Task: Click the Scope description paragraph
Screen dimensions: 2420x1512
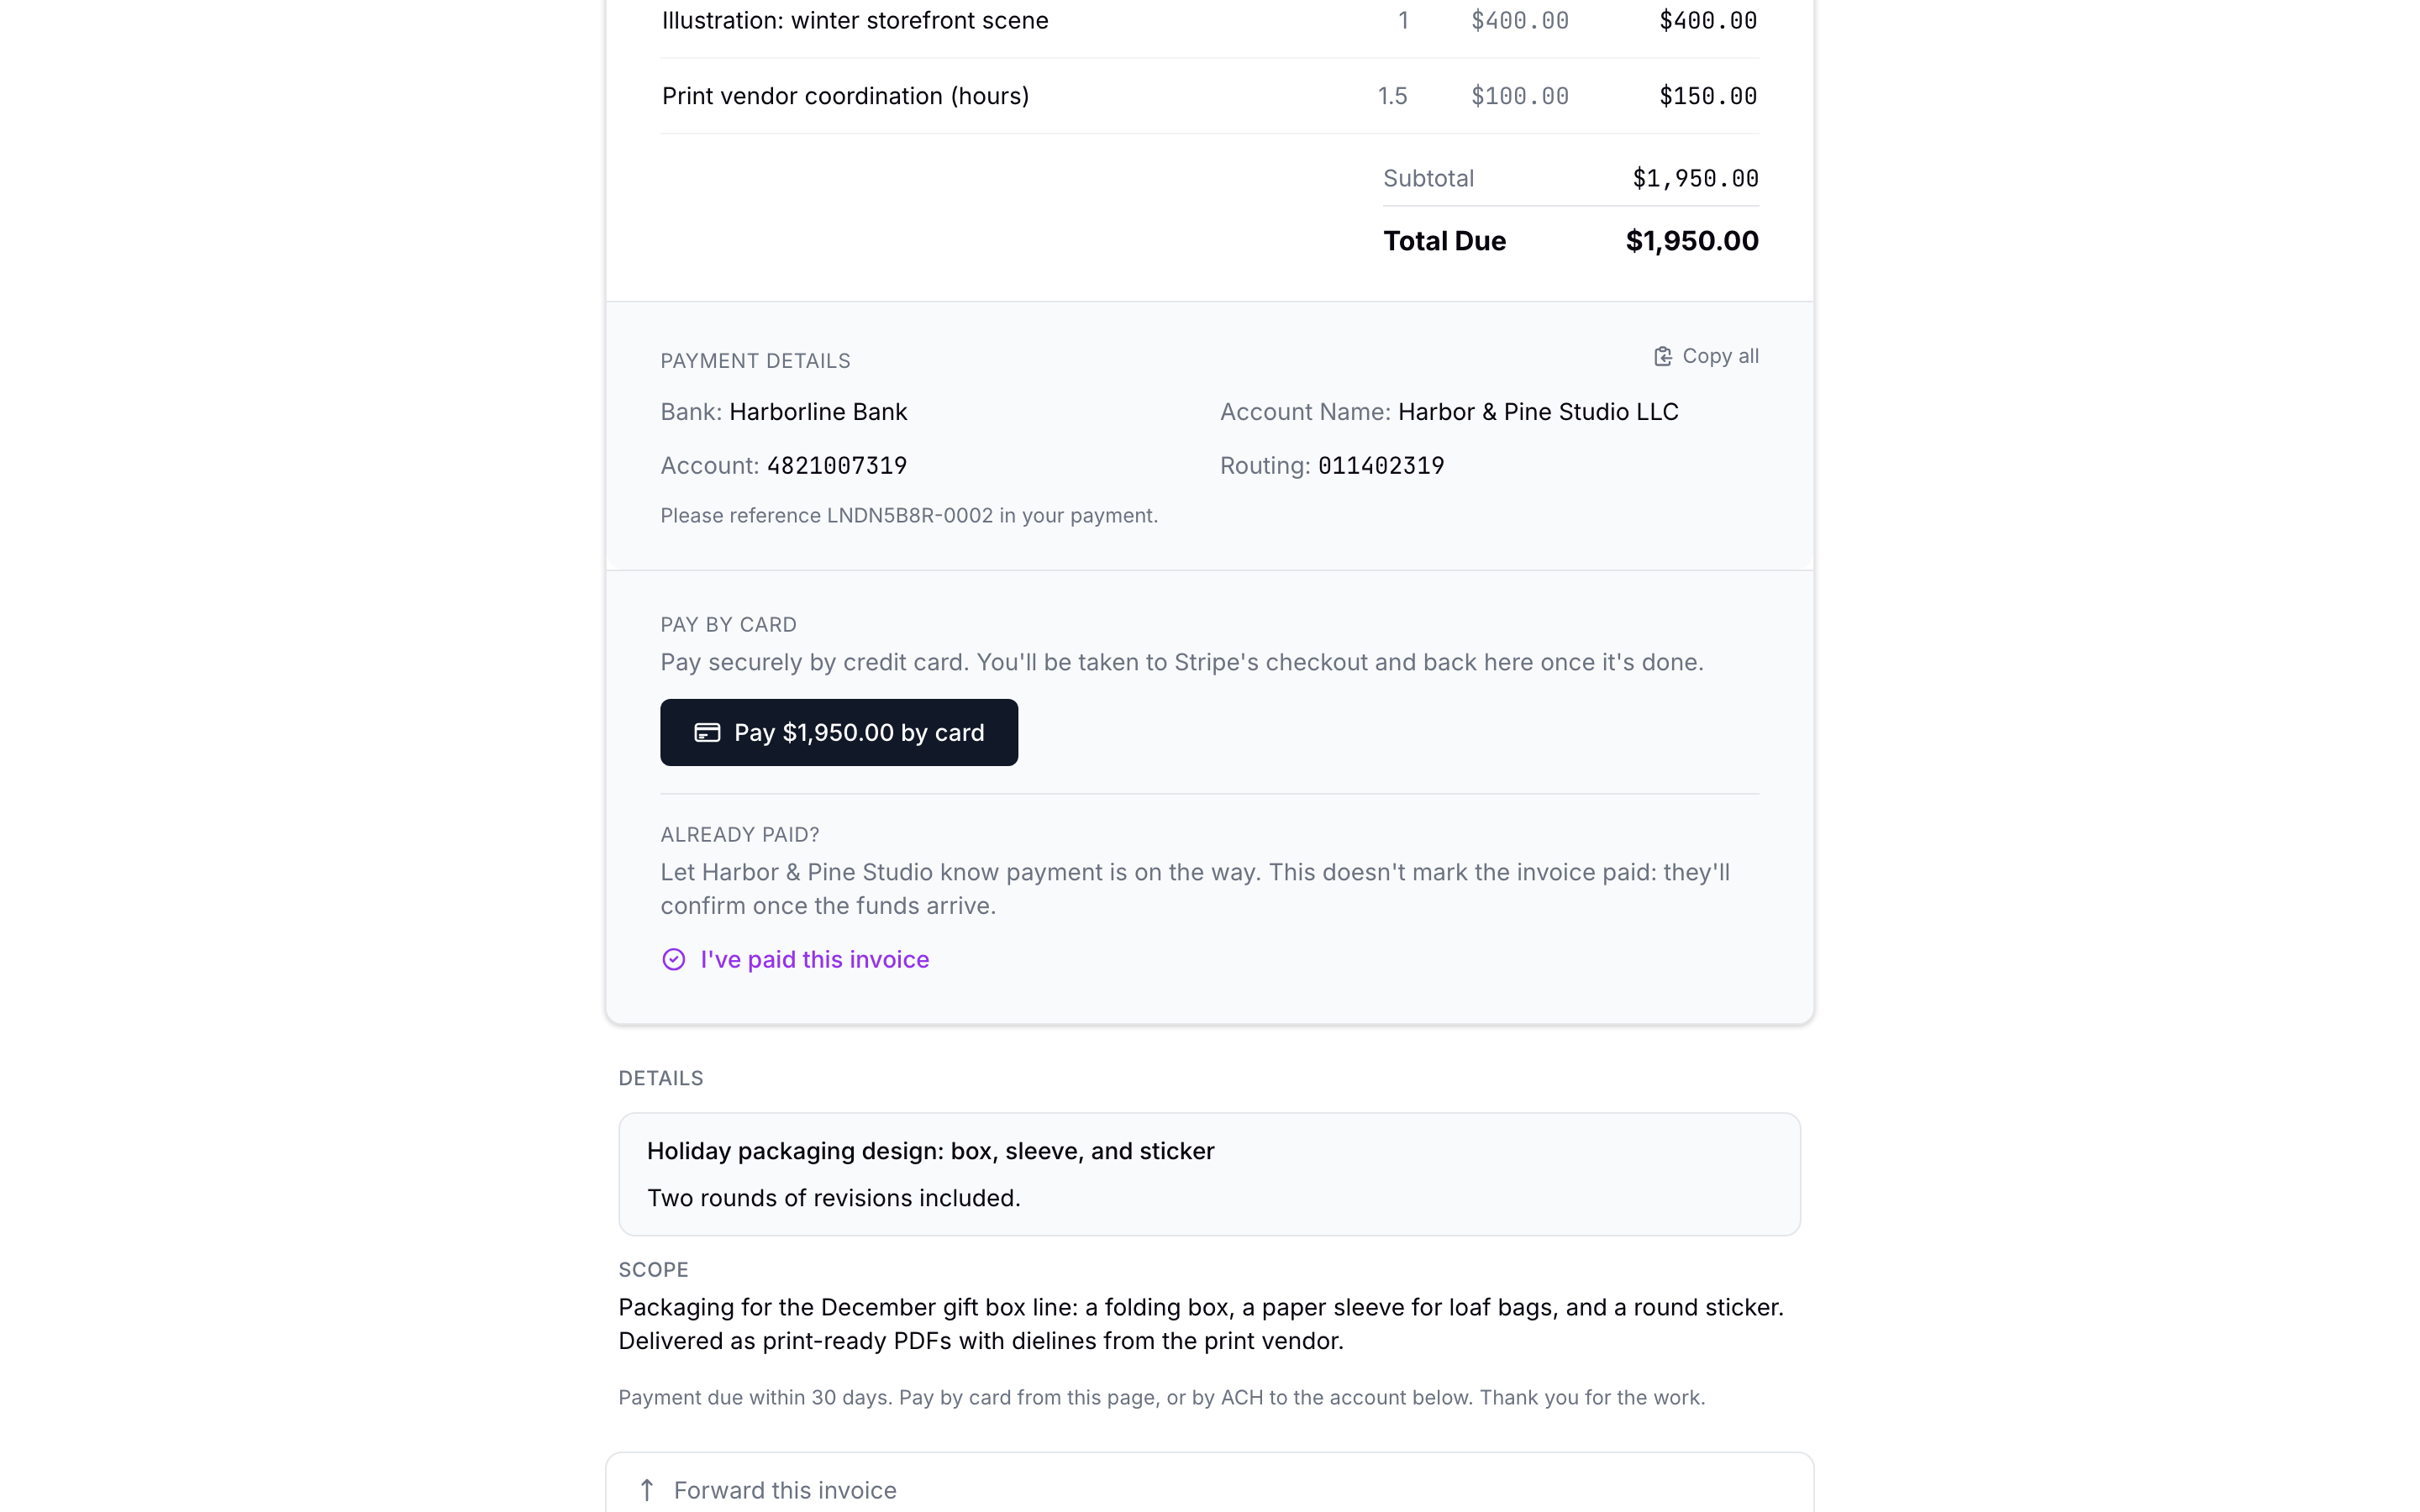Action: [x=1201, y=1324]
